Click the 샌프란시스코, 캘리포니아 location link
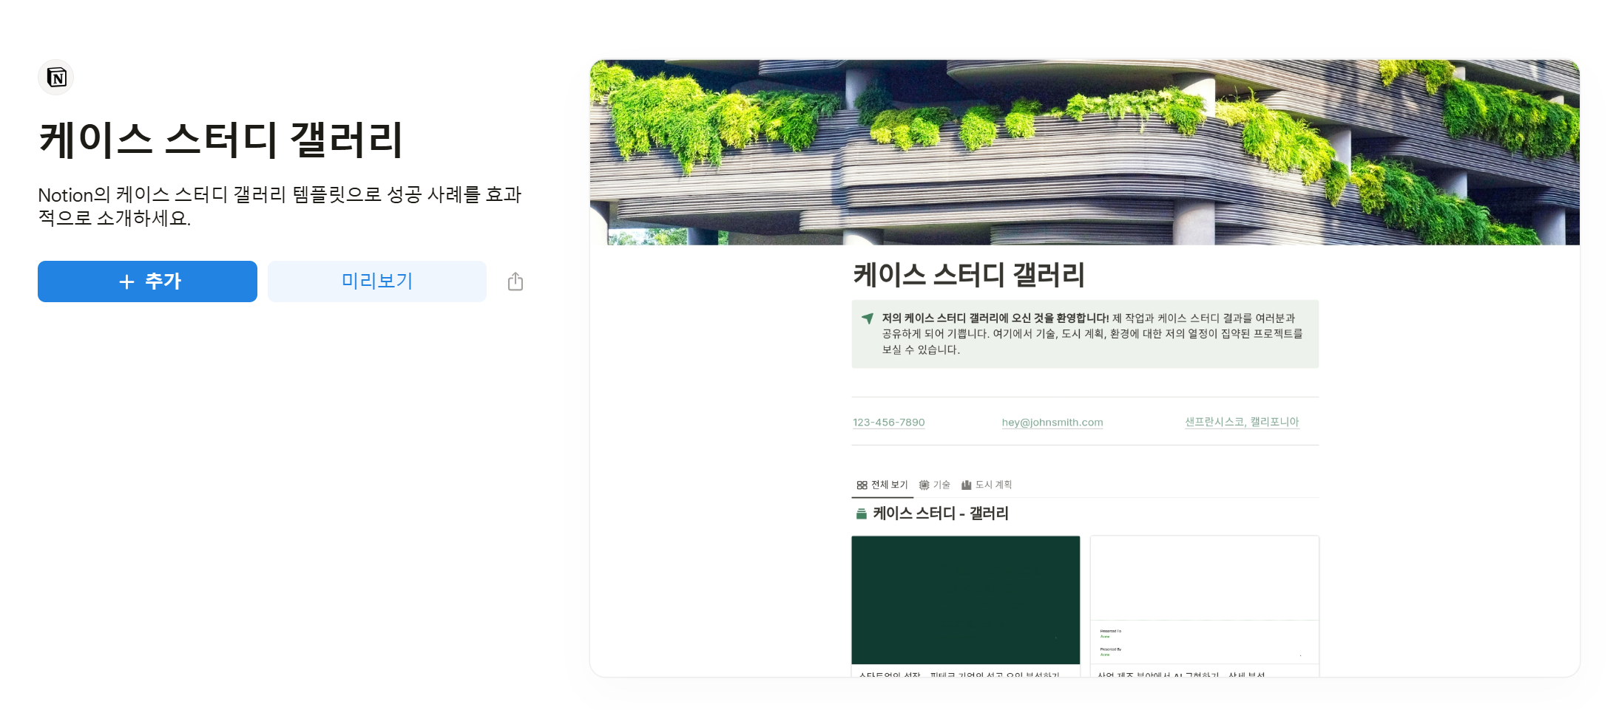This screenshot has width=1616, height=710. point(1242,422)
